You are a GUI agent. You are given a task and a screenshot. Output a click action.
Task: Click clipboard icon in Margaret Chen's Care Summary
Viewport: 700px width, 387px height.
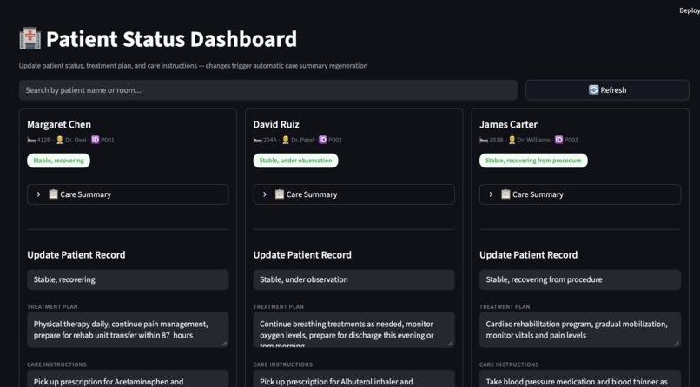tap(53, 194)
